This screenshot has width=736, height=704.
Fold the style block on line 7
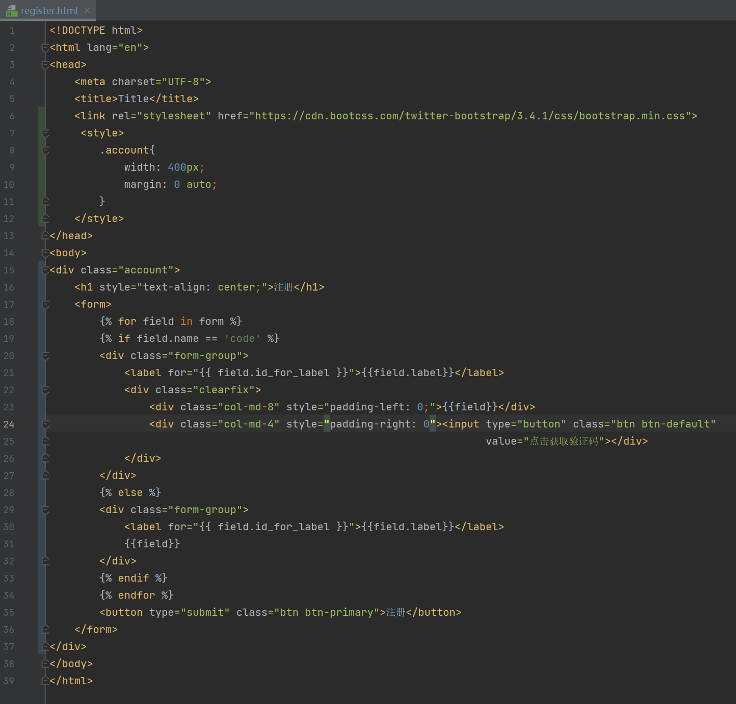pos(46,133)
